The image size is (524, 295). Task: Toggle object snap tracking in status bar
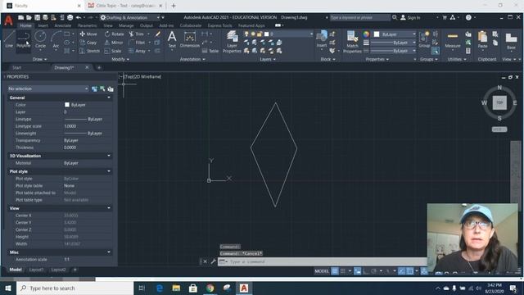pos(402,271)
